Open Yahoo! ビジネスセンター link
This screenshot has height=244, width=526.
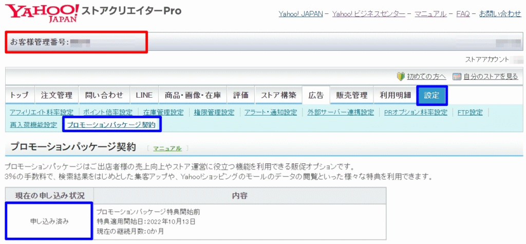point(369,14)
